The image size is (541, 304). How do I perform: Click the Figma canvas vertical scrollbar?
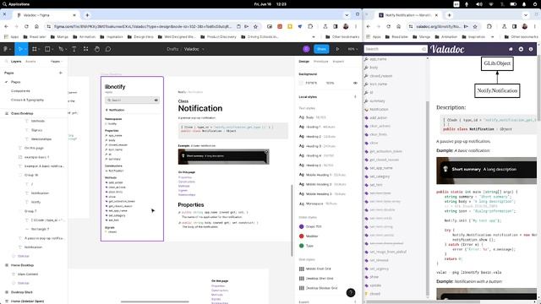[x=292, y=220]
